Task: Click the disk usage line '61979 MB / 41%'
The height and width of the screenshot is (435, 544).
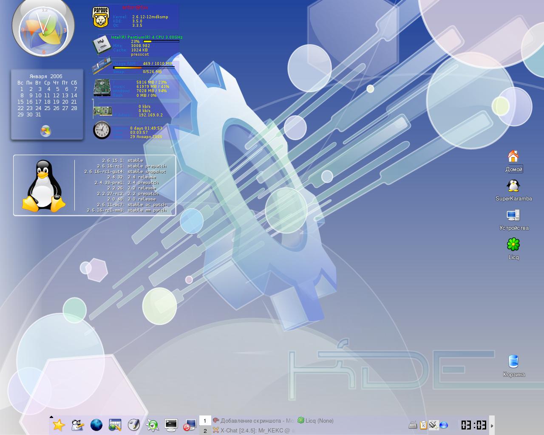Action: [153, 87]
